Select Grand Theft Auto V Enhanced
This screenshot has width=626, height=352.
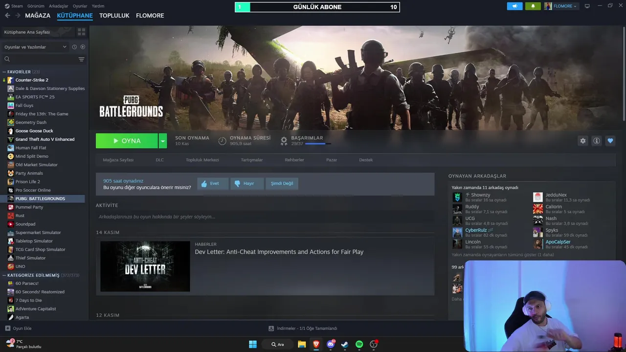[x=45, y=139]
